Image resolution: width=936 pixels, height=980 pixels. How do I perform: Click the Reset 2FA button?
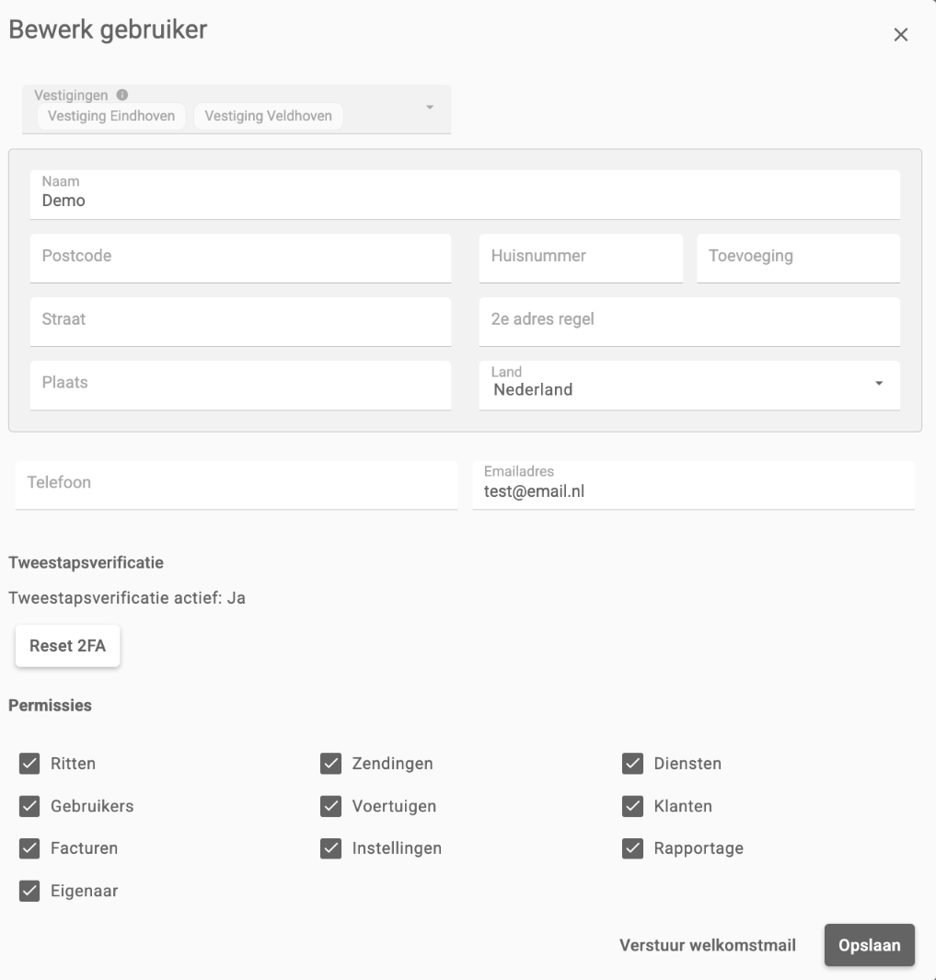pos(67,646)
